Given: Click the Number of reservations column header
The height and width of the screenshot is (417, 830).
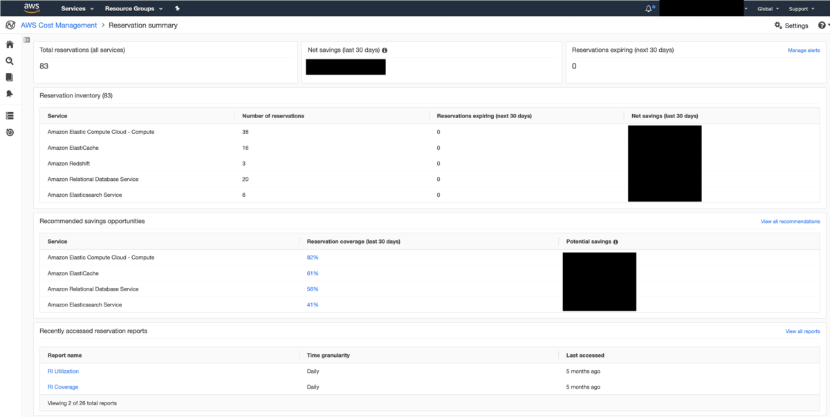Looking at the screenshot, I should coord(273,116).
